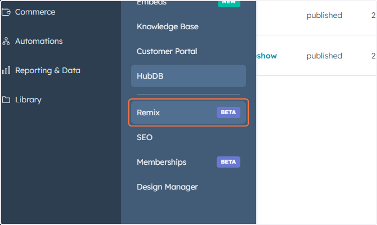Go to SEO in the submenu

tap(145, 137)
